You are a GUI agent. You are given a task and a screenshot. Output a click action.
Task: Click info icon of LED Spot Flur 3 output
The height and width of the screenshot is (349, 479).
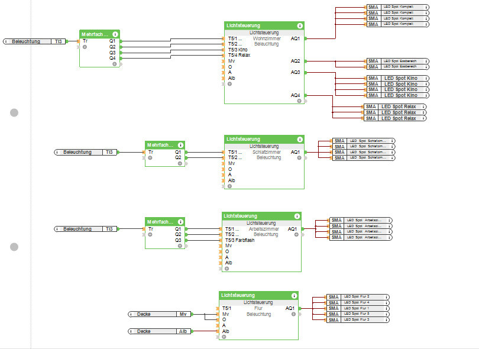(386, 320)
